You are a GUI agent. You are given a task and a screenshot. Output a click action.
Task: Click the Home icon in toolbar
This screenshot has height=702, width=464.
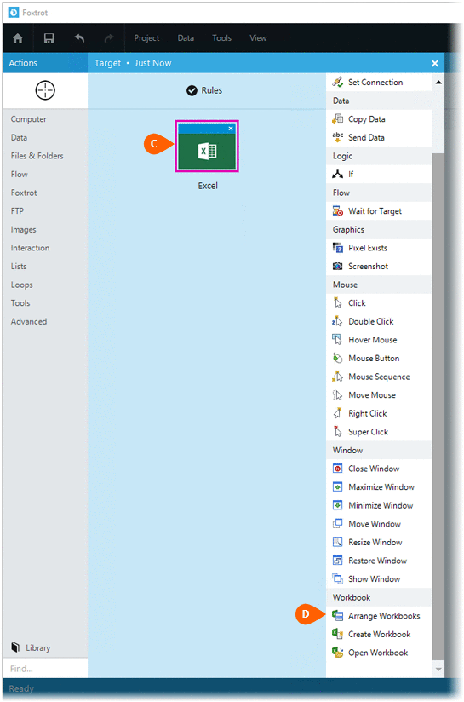pyautogui.click(x=18, y=38)
